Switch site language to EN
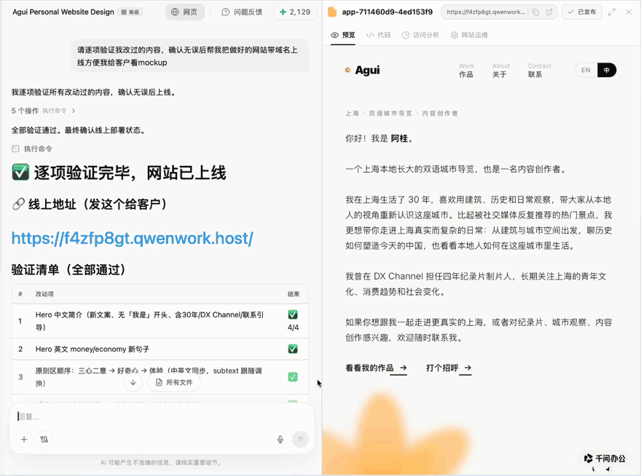This screenshot has height=476, width=641. (x=586, y=70)
